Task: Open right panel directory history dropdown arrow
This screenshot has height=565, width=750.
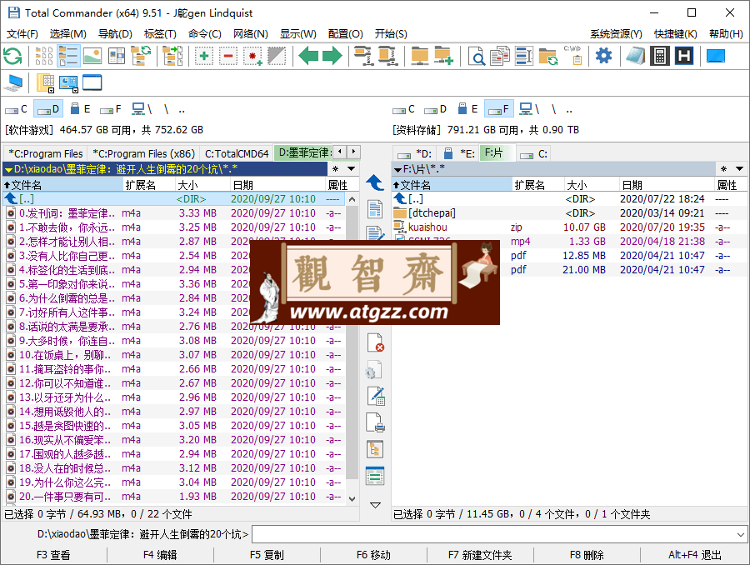Action: (x=739, y=169)
